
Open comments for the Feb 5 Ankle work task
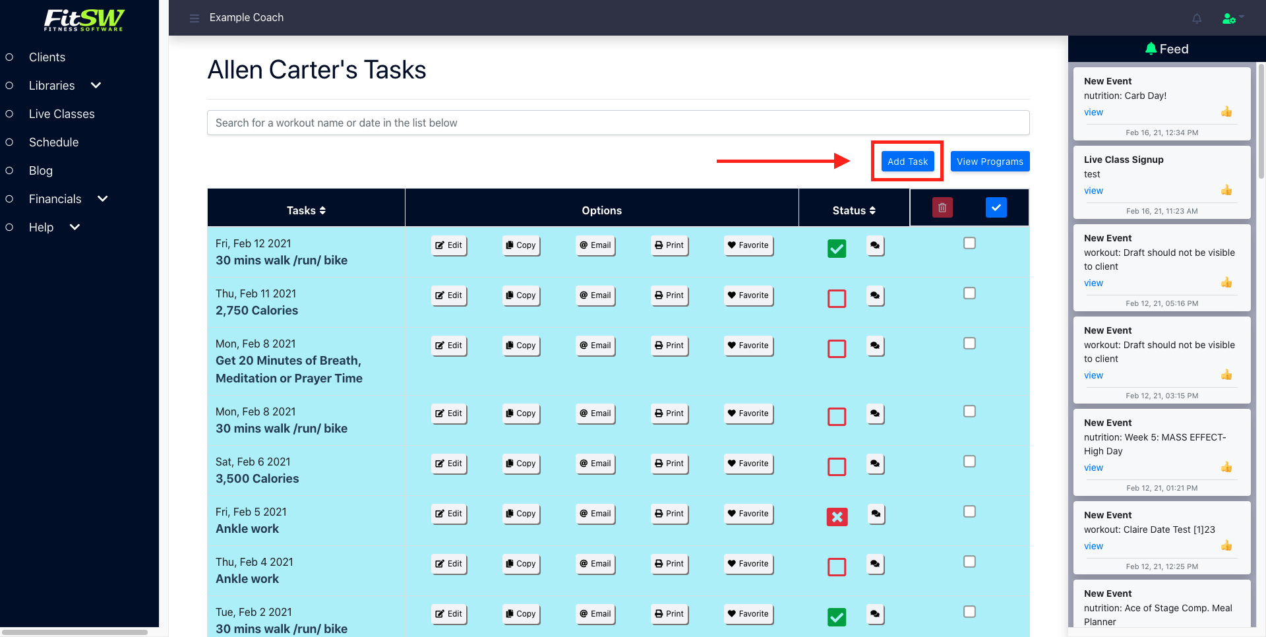[875, 515]
